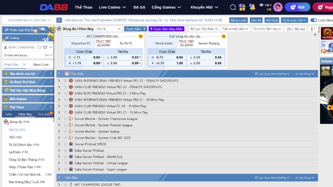Open the notification bell icon
Screen dimensions: 333x187
(252, 7)
